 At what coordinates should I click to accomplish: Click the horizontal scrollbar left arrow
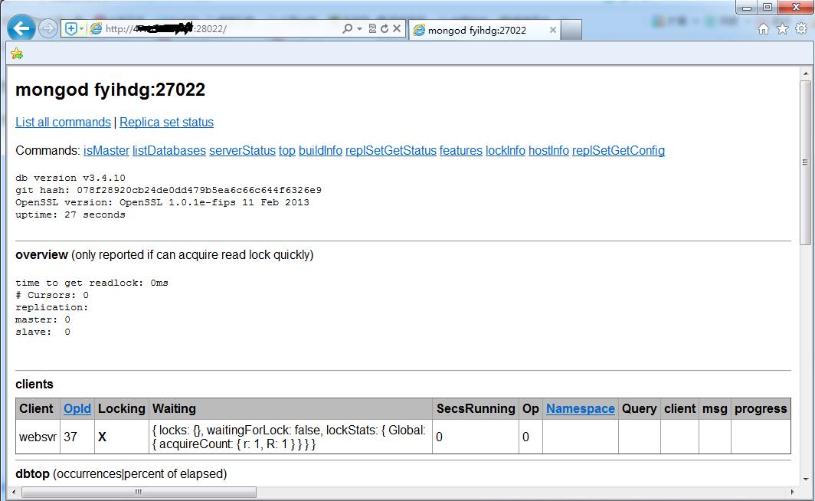14,492
